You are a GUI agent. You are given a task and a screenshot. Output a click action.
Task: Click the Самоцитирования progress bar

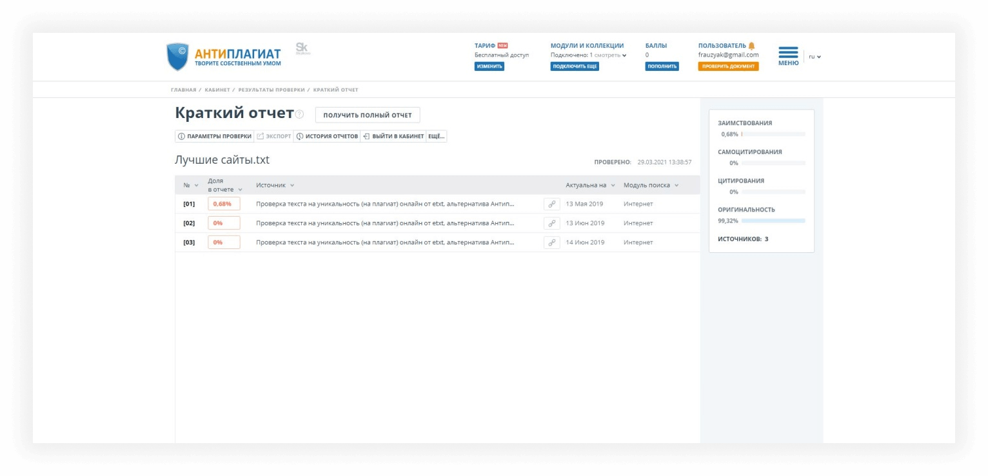click(x=773, y=163)
